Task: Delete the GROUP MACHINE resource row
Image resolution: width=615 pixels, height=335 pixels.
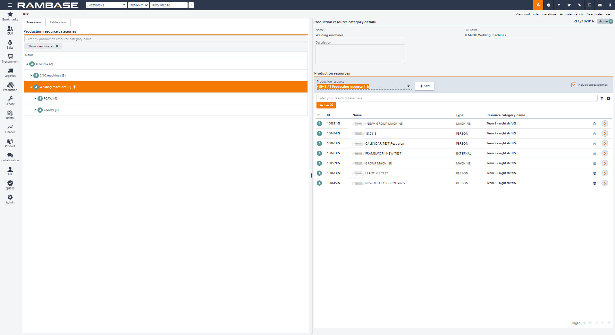Action: point(594,164)
